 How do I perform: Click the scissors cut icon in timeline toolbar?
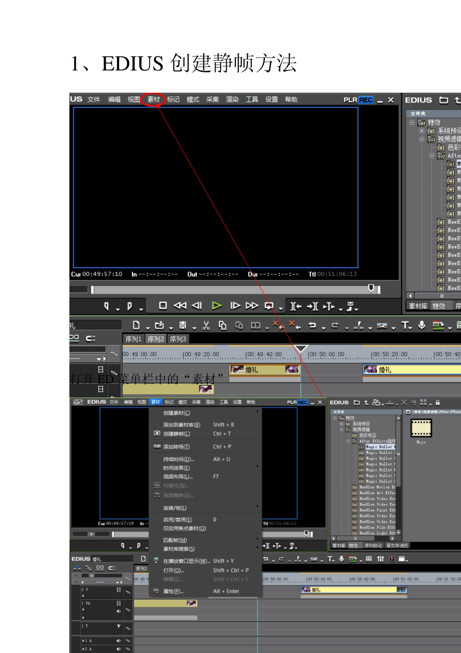pyautogui.click(x=206, y=326)
